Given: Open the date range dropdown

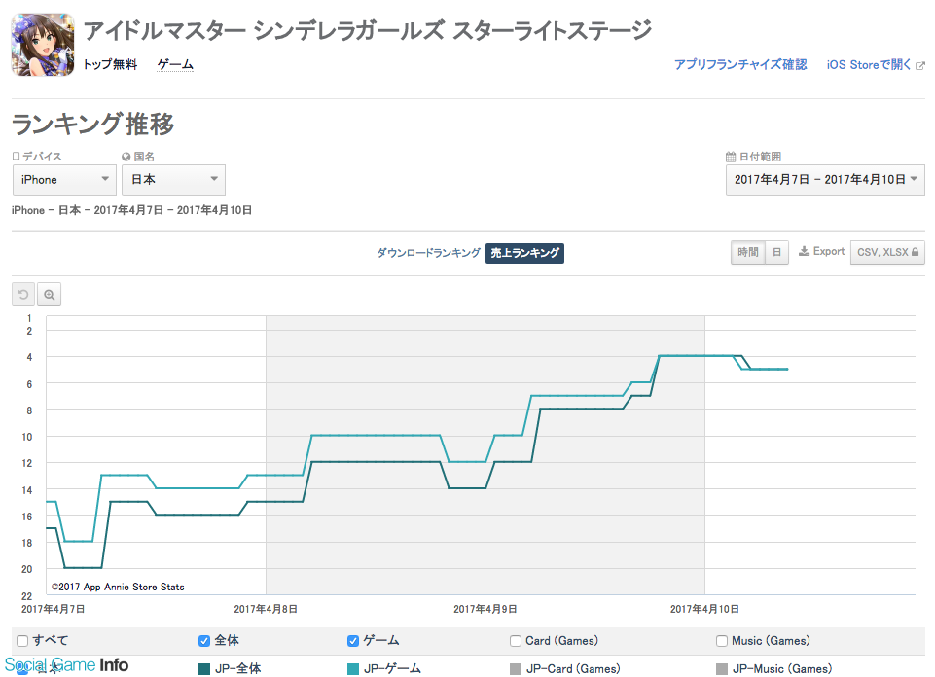Looking at the screenshot, I should point(825,180).
